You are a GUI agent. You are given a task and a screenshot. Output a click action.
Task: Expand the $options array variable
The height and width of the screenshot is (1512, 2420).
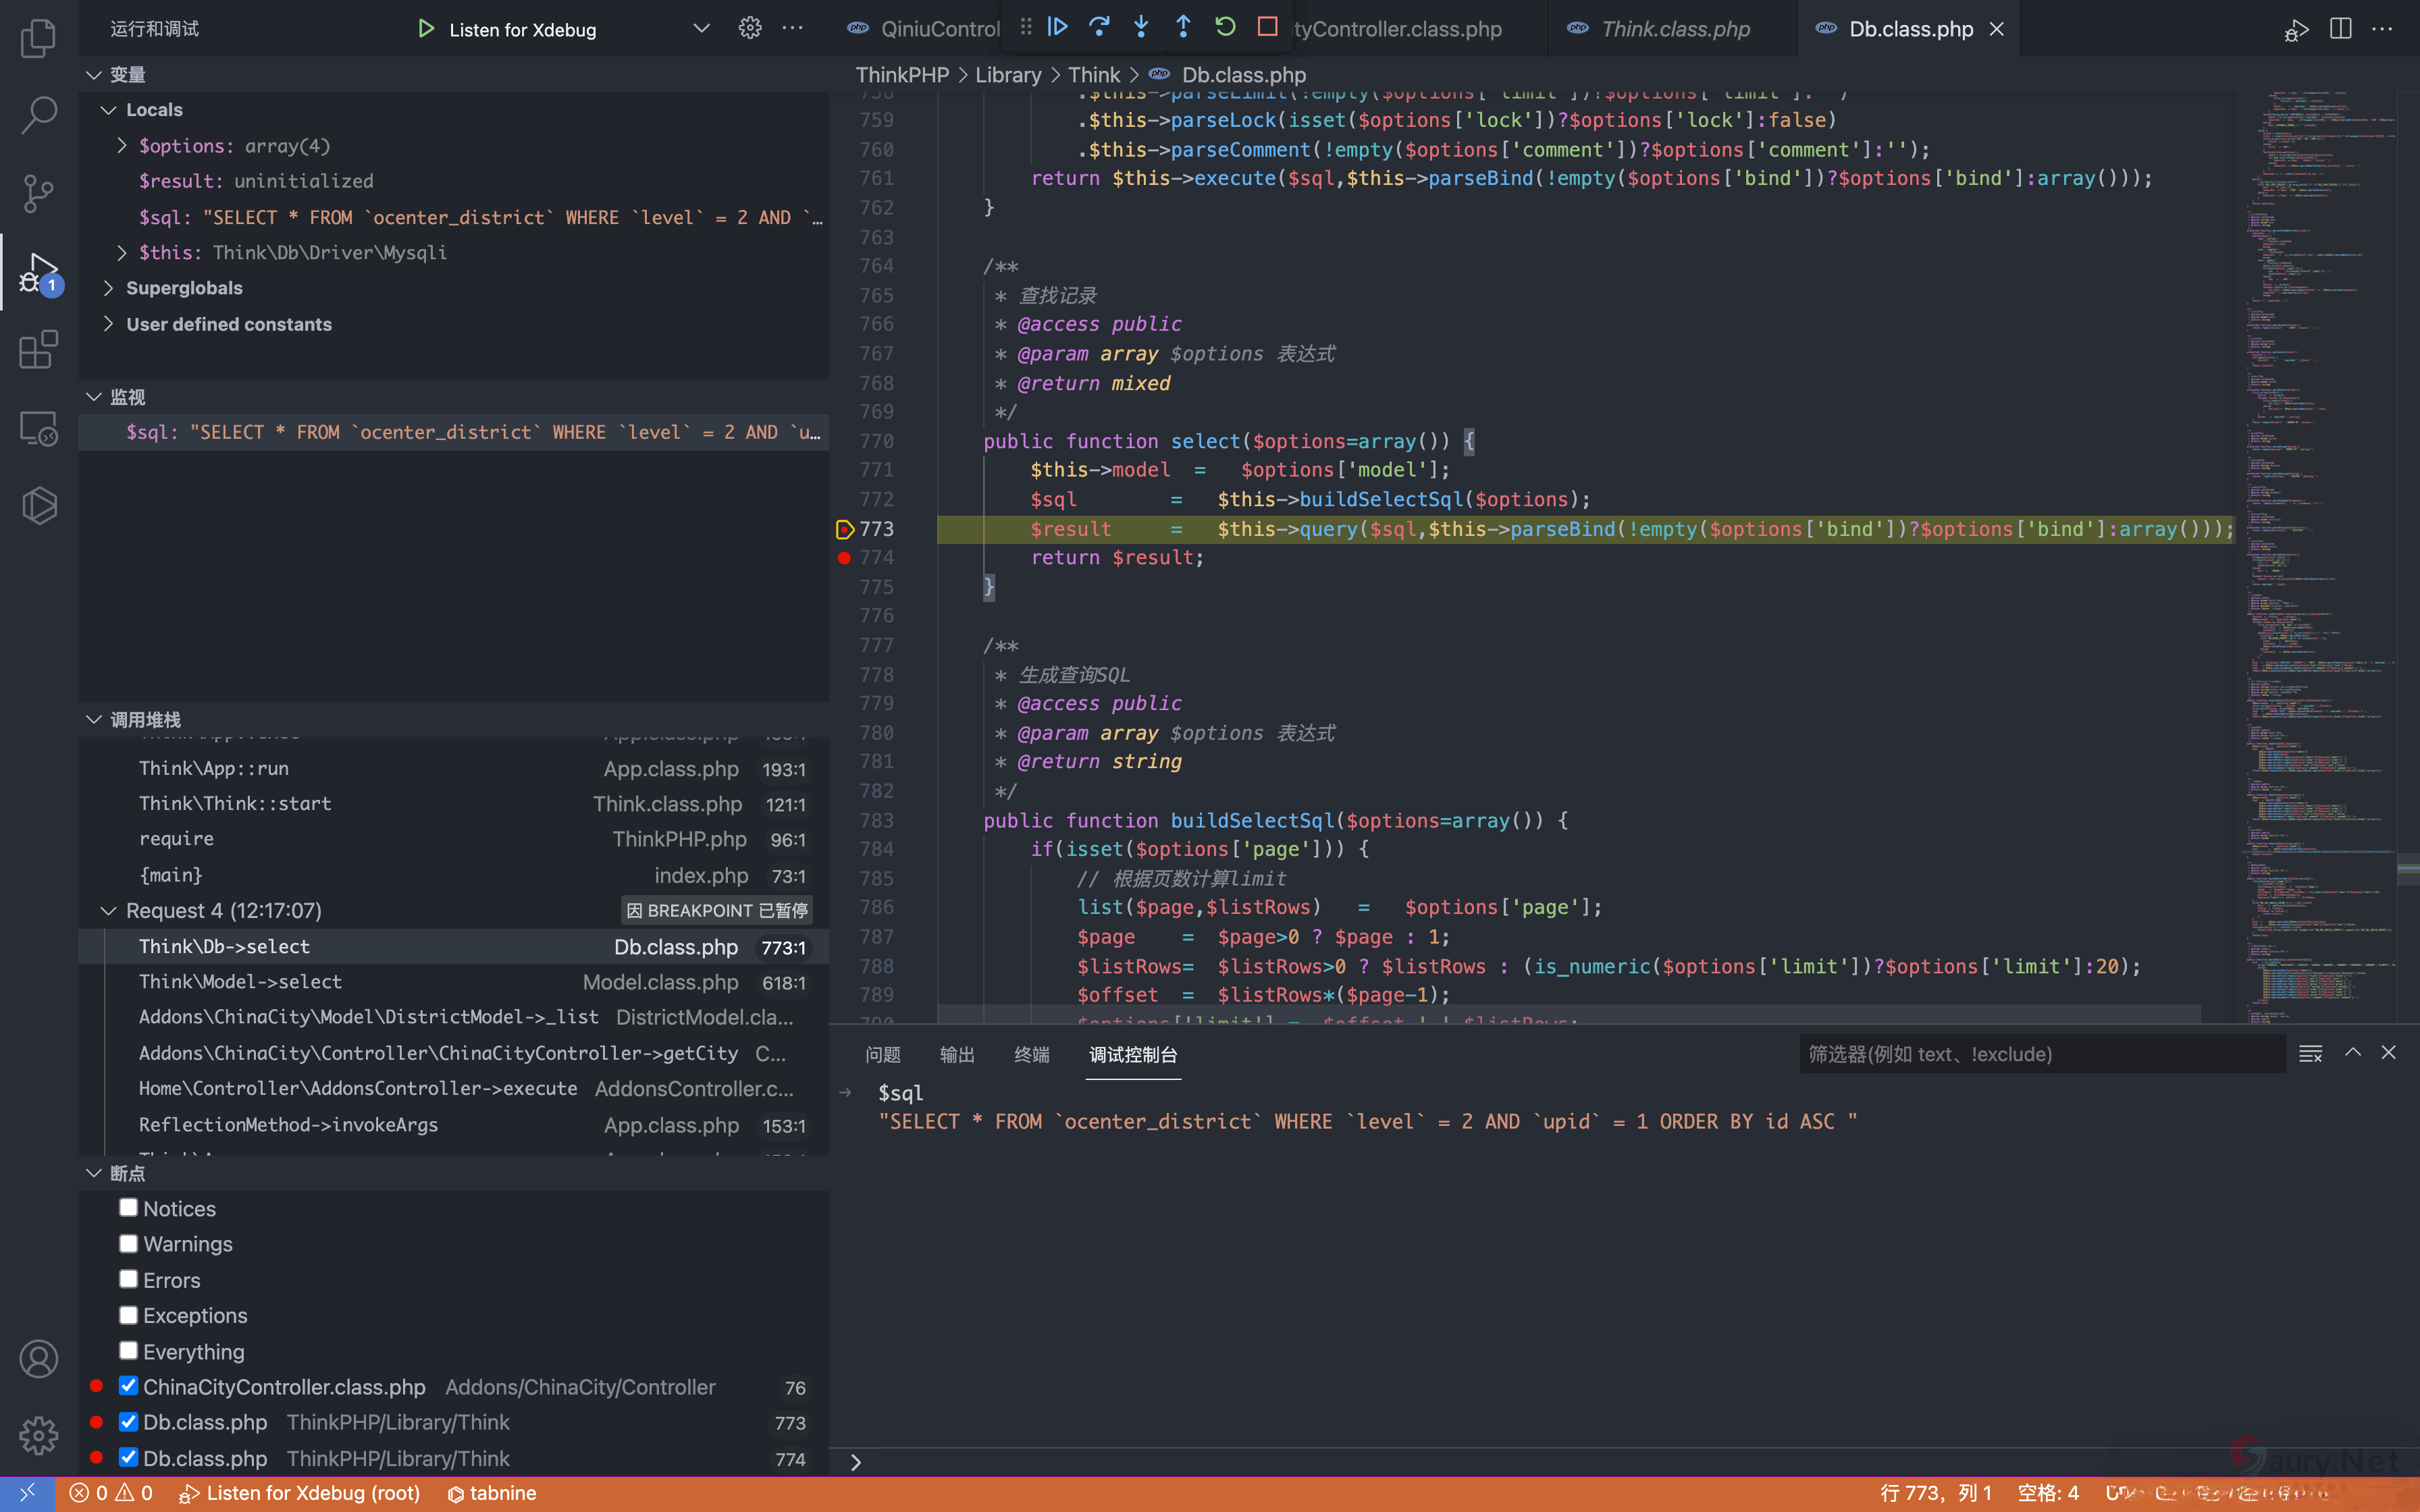122,146
